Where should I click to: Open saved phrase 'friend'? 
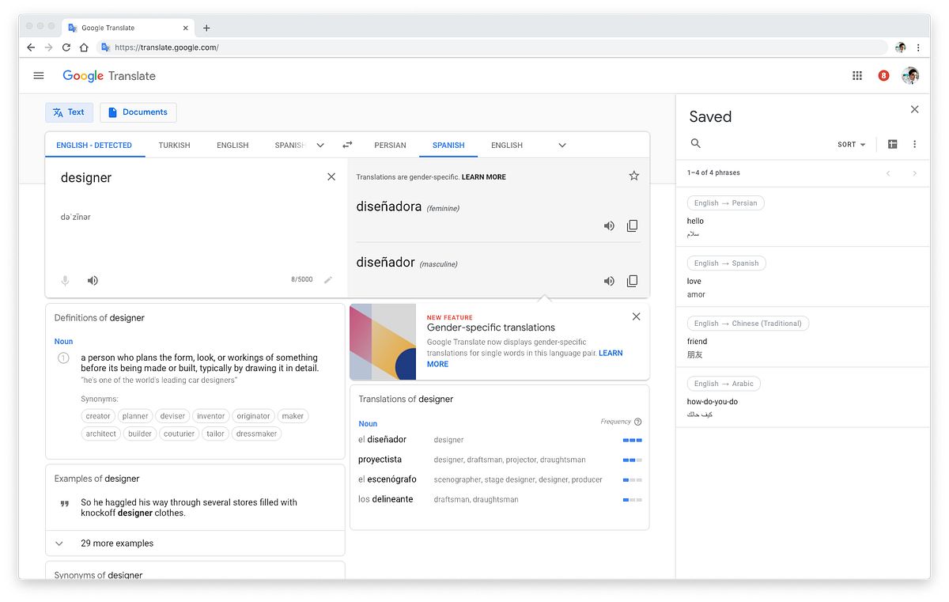803,337
